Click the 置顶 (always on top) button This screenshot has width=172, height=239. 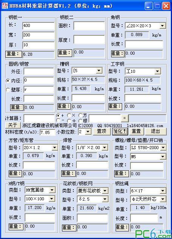pos(101,131)
